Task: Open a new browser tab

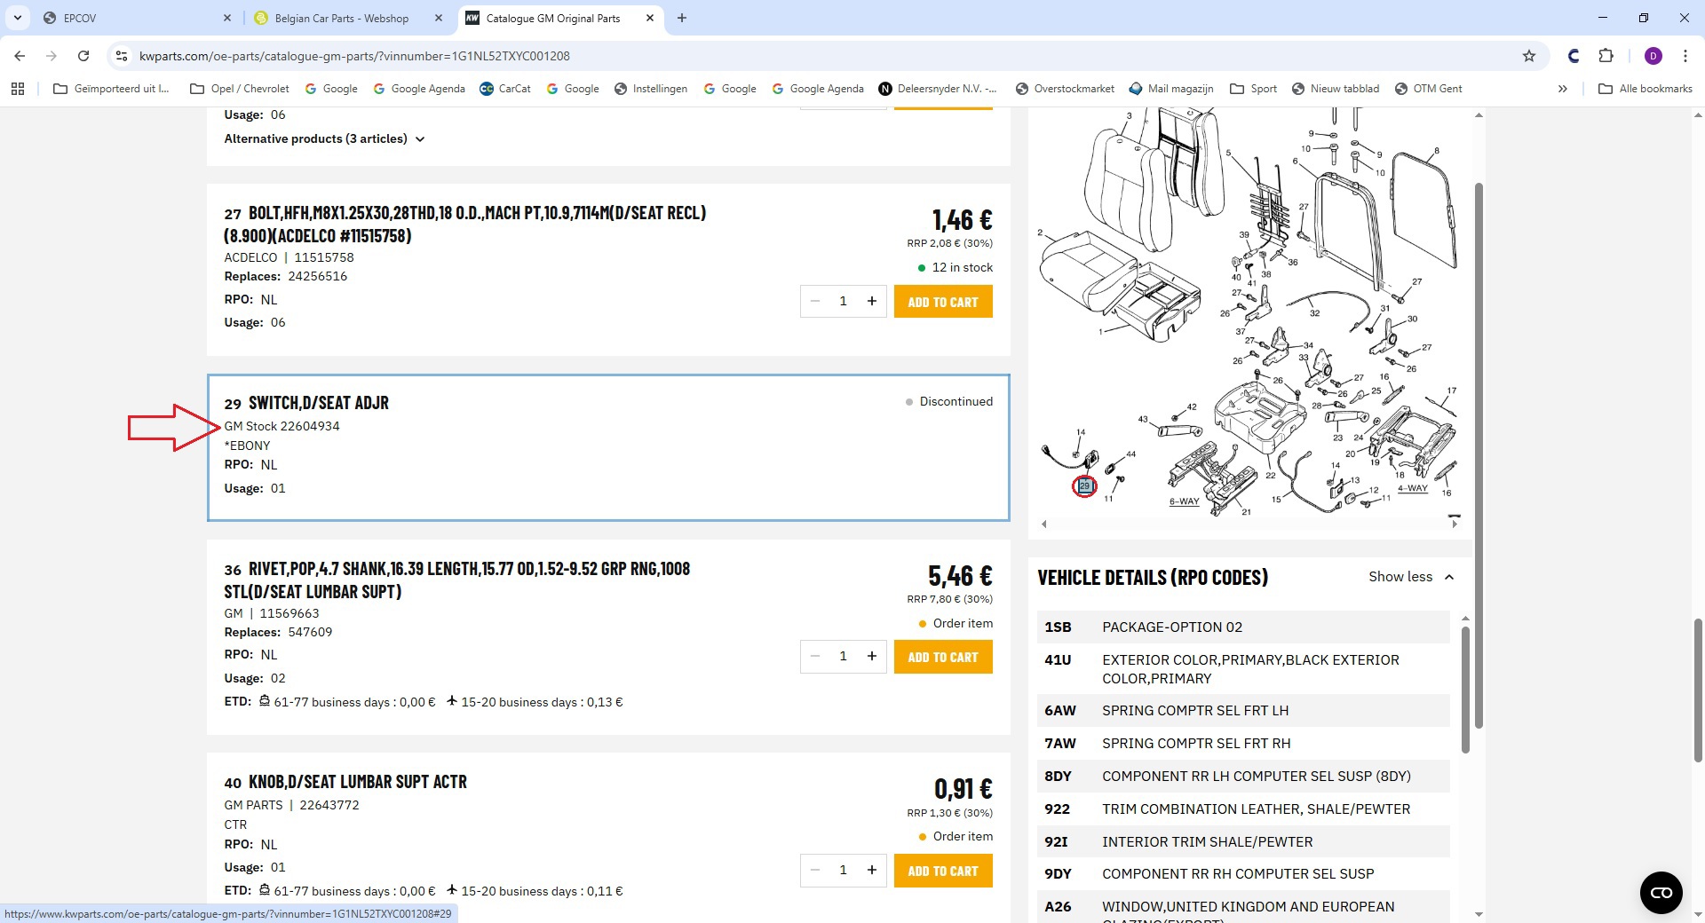Action: pos(682,18)
